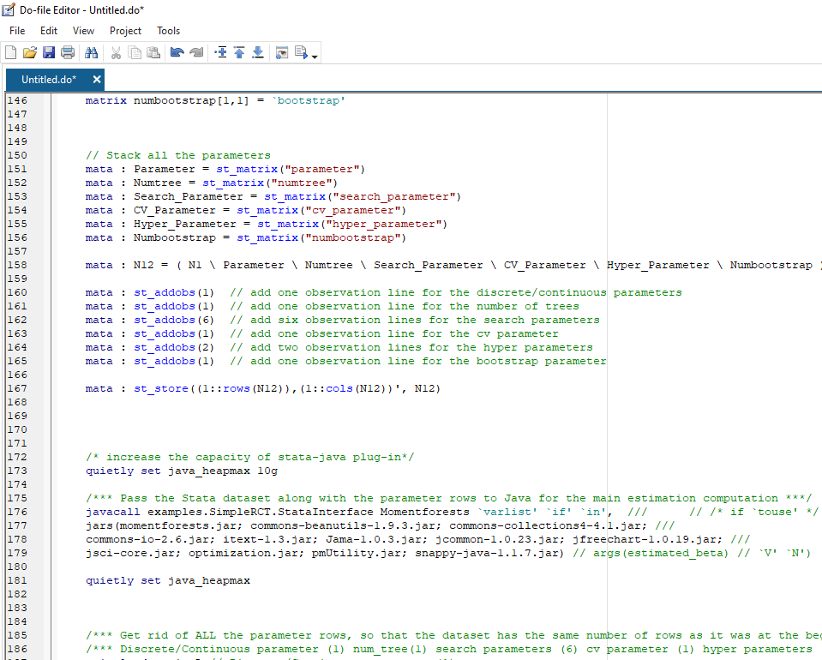This screenshot has width=822, height=660.
Task: Jump to the next bookmark icon
Action: point(258,52)
